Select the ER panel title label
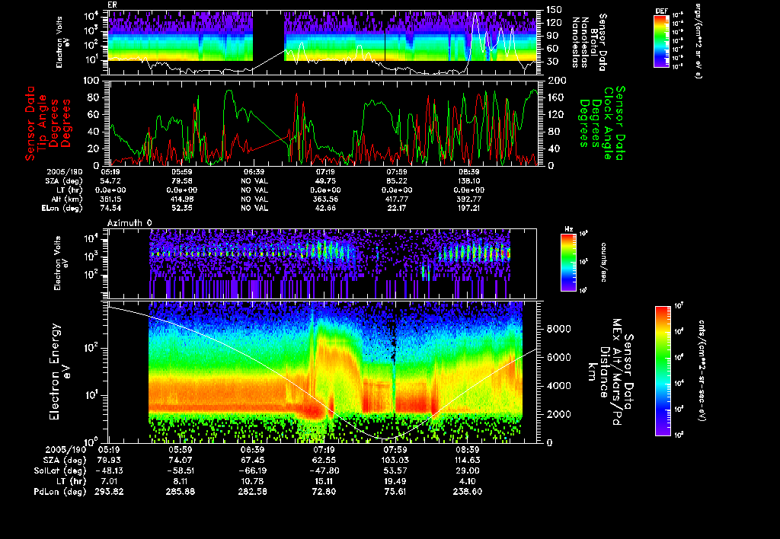Screen dimensions: 780x539 112,5
